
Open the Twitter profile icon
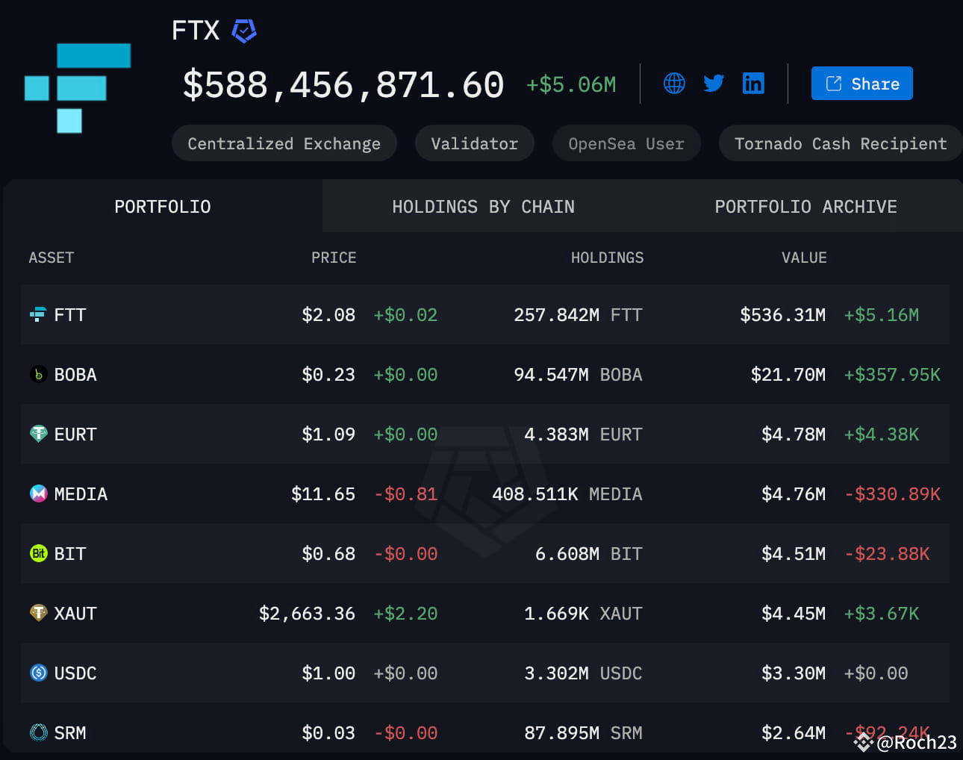pos(714,83)
